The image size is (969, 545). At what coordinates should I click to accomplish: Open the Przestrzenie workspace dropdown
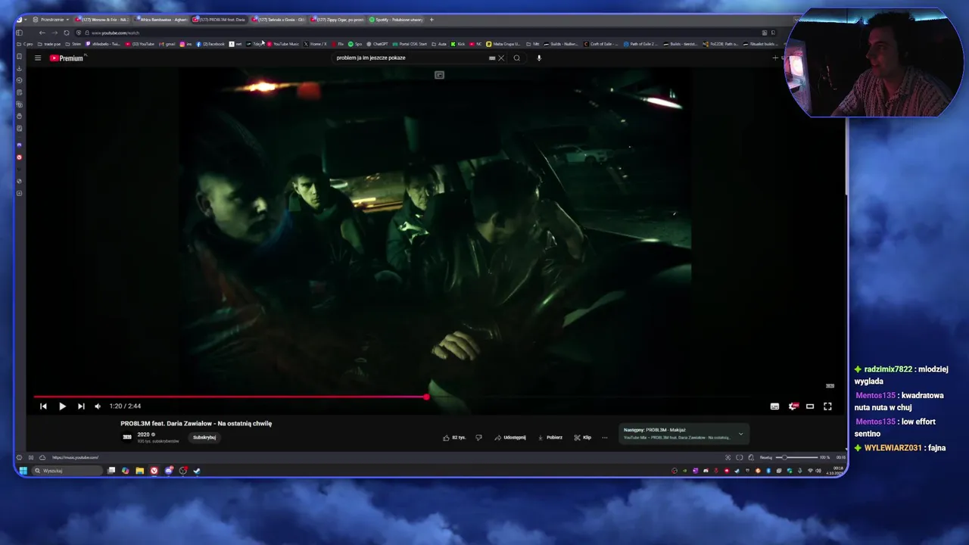click(x=51, y=20)
